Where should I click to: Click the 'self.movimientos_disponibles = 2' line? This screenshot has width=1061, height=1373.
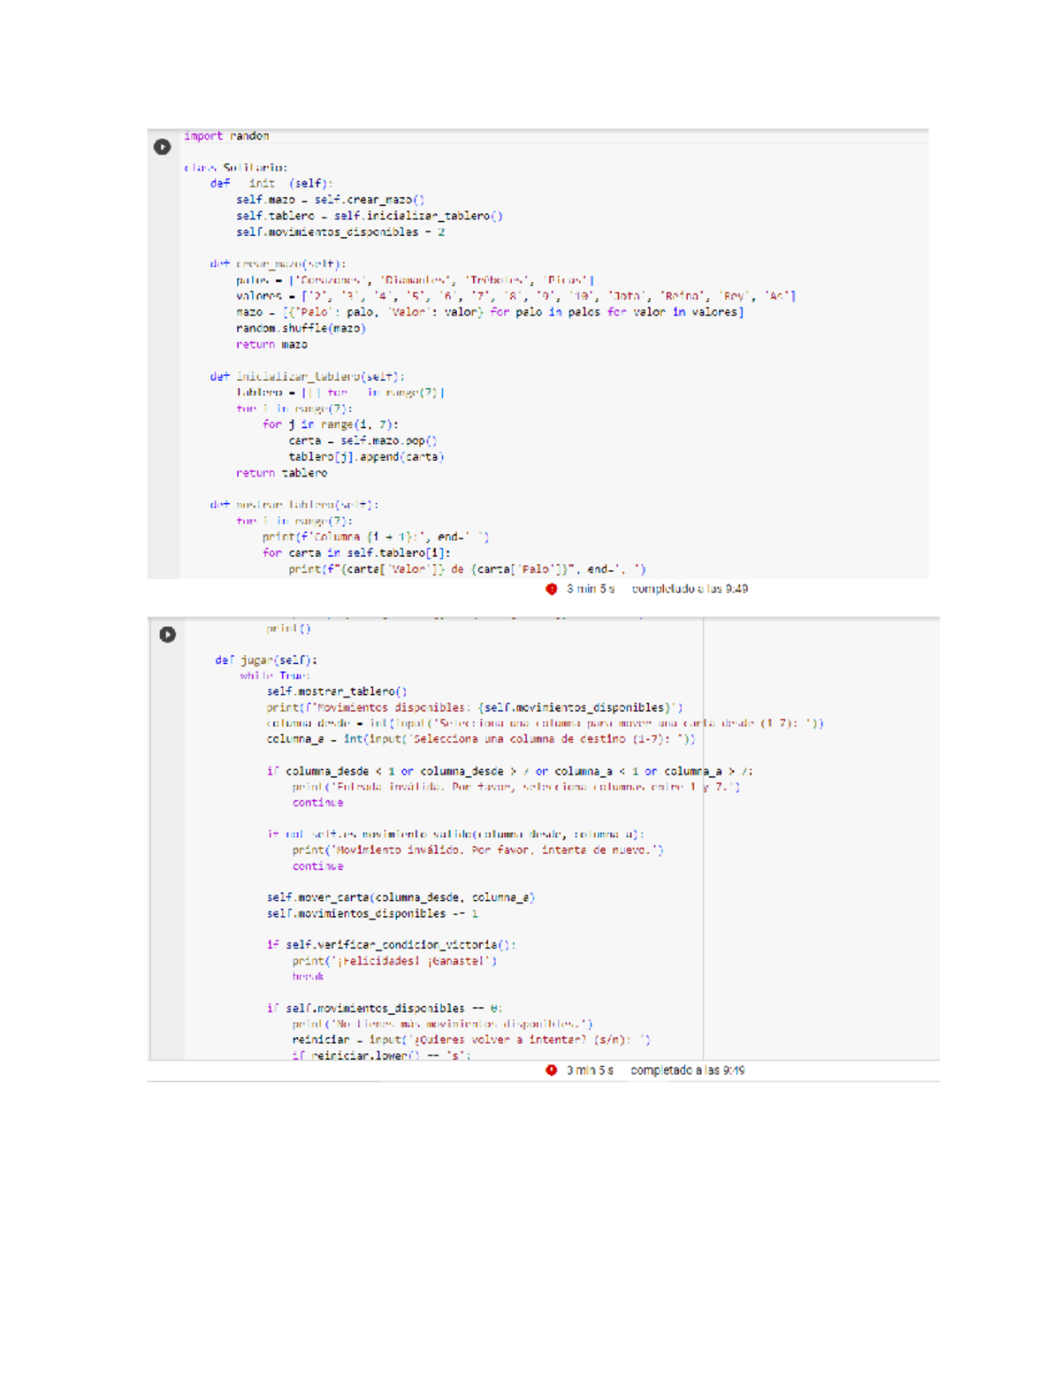pyautogui.click(x=340, y=232)
